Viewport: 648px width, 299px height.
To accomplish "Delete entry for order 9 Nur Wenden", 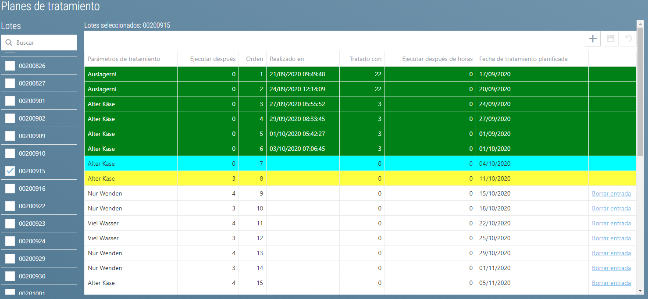I will click(x=611, y=193).
